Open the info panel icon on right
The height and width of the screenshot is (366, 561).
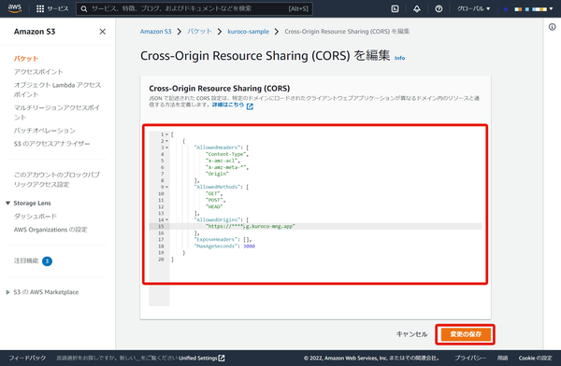point(552,27)
